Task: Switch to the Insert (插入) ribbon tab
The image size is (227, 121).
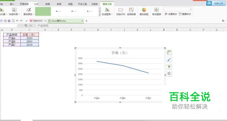Action: [x=12, y=4]
